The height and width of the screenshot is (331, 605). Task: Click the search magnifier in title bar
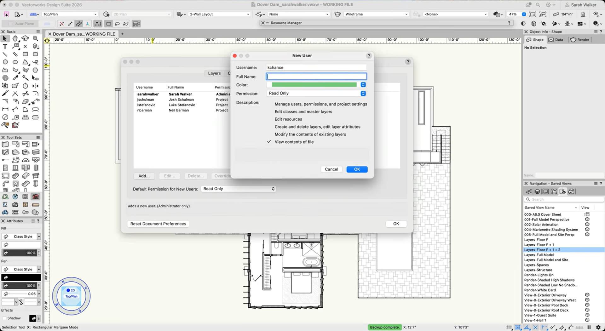(x=538, y=5)
